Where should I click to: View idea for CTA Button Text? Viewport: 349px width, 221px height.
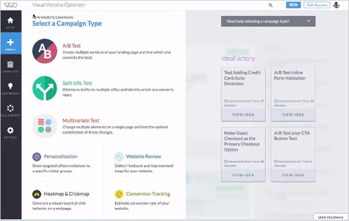[x=293, y=175]
